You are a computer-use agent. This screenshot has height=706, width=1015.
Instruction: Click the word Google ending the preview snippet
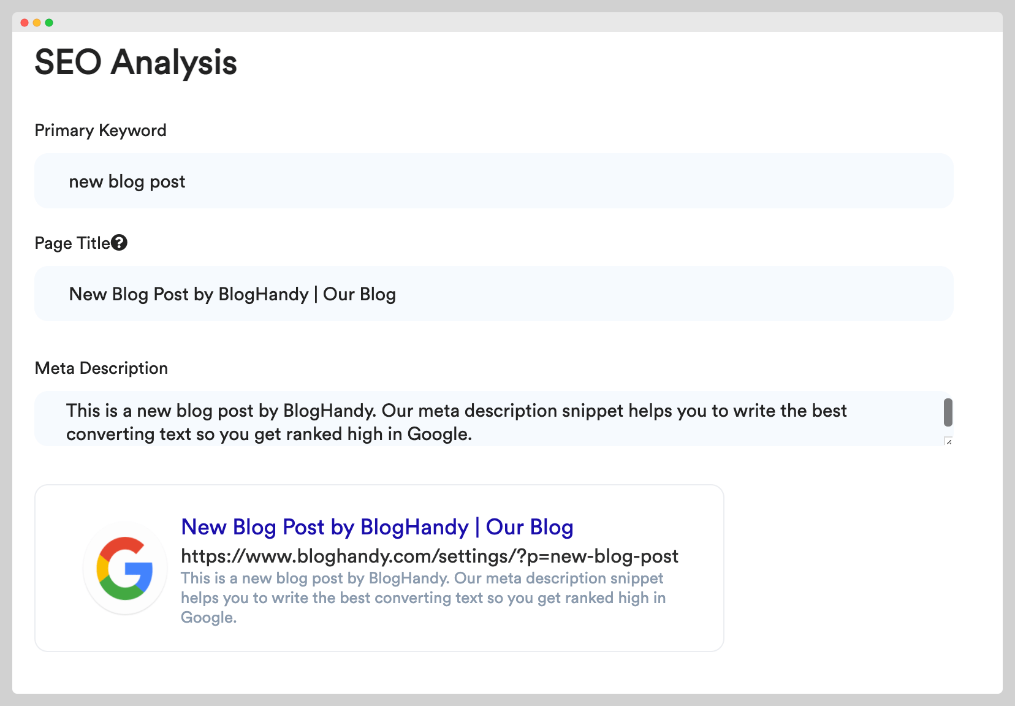point(208,617)
